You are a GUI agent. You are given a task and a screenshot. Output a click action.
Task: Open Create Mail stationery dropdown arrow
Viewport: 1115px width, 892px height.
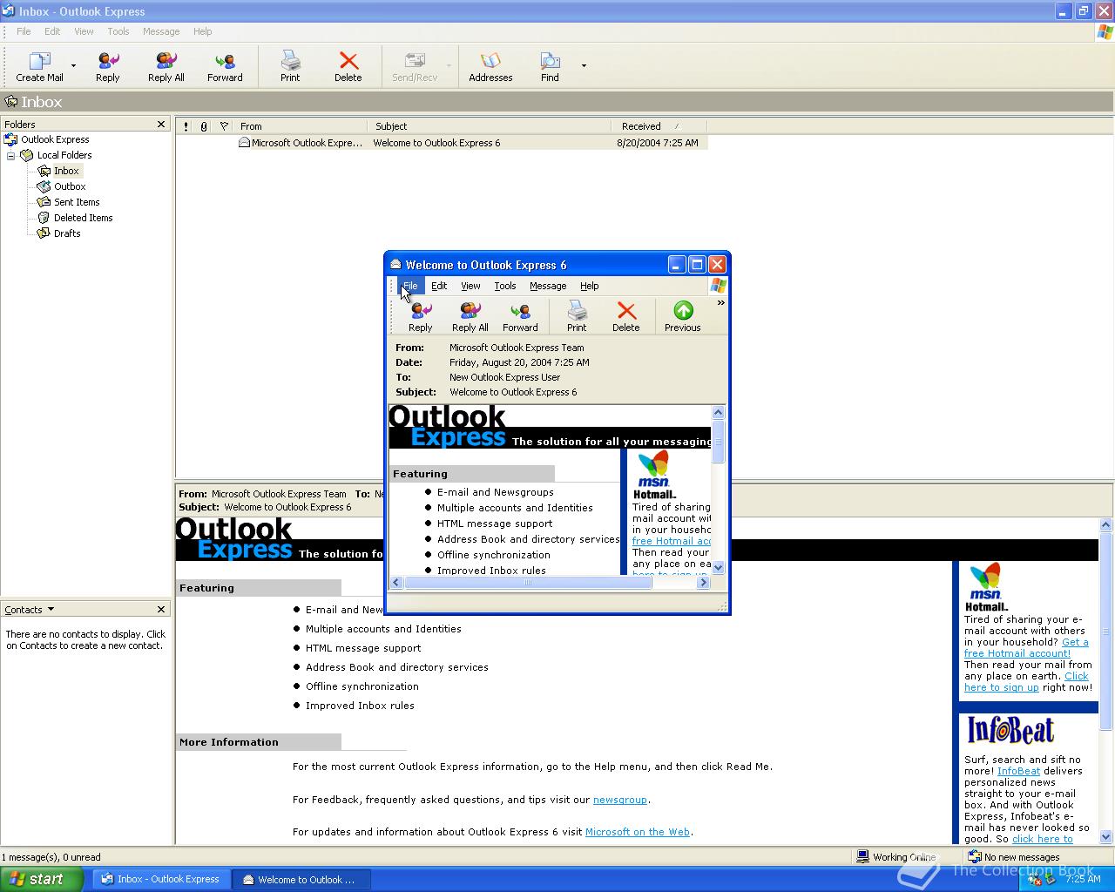pyautogui.click(x=73, y=66)
